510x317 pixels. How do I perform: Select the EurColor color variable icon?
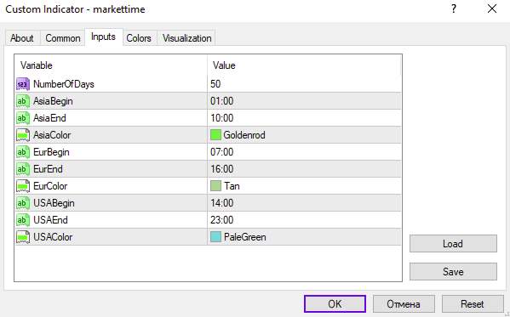23,186
